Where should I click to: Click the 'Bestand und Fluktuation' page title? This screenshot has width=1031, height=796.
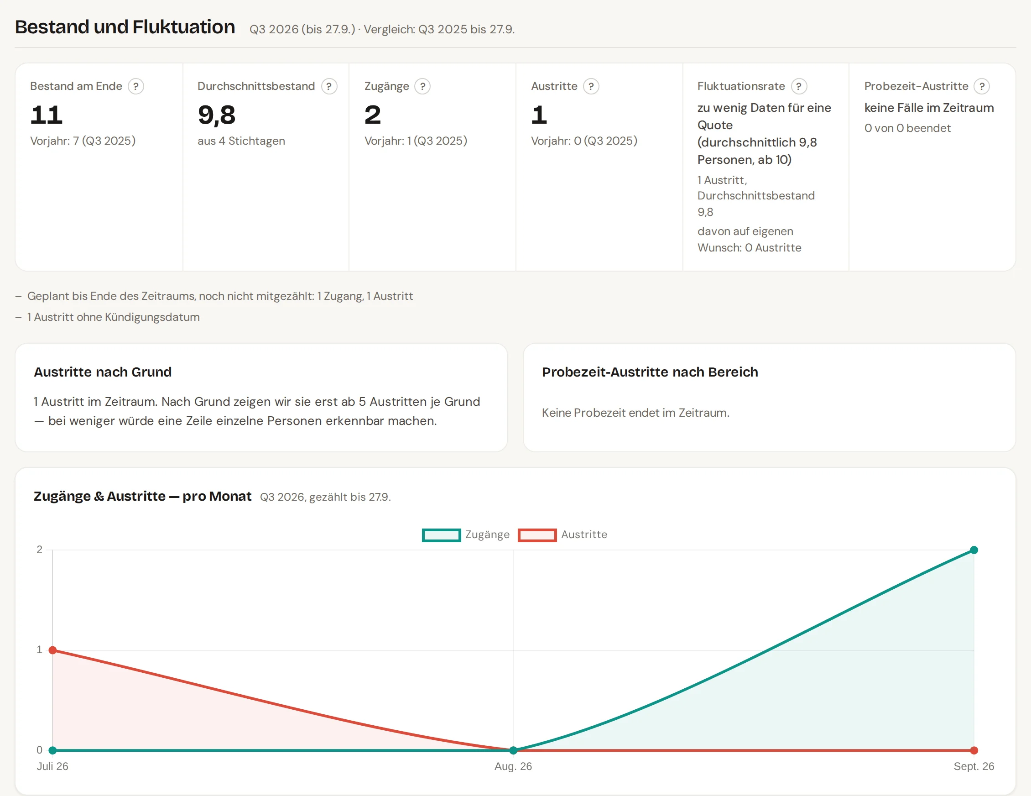tap(125, 27)
